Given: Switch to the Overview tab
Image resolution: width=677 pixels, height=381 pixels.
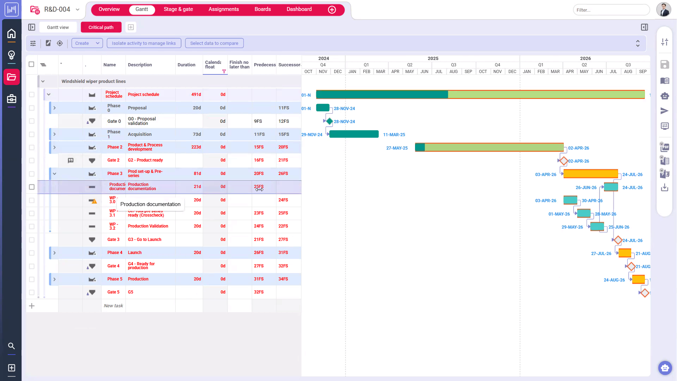Looking at the screenshot, I should click(109, 9).
